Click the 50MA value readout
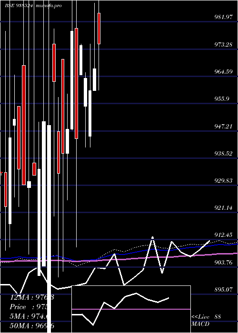The image size is (238, 333). (x=32, y=326)
